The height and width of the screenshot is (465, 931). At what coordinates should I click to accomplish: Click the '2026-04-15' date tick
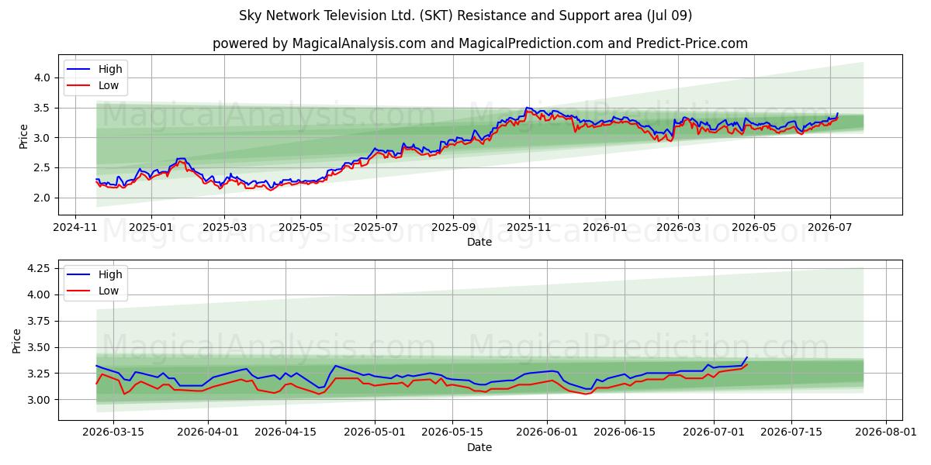click(x=286, y=432)
